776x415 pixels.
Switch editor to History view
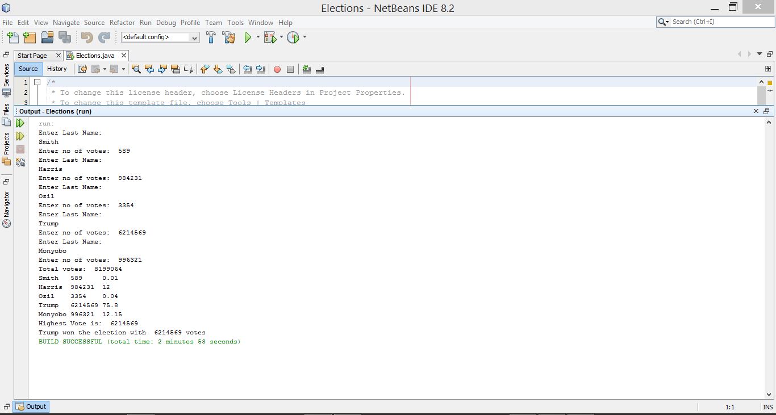(x=57, y=69)
